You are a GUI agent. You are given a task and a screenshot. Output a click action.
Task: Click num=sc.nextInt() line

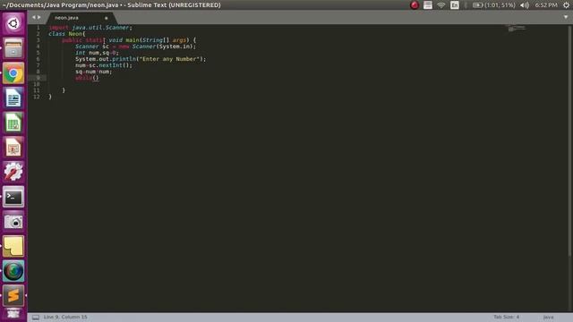click(104, 65)
